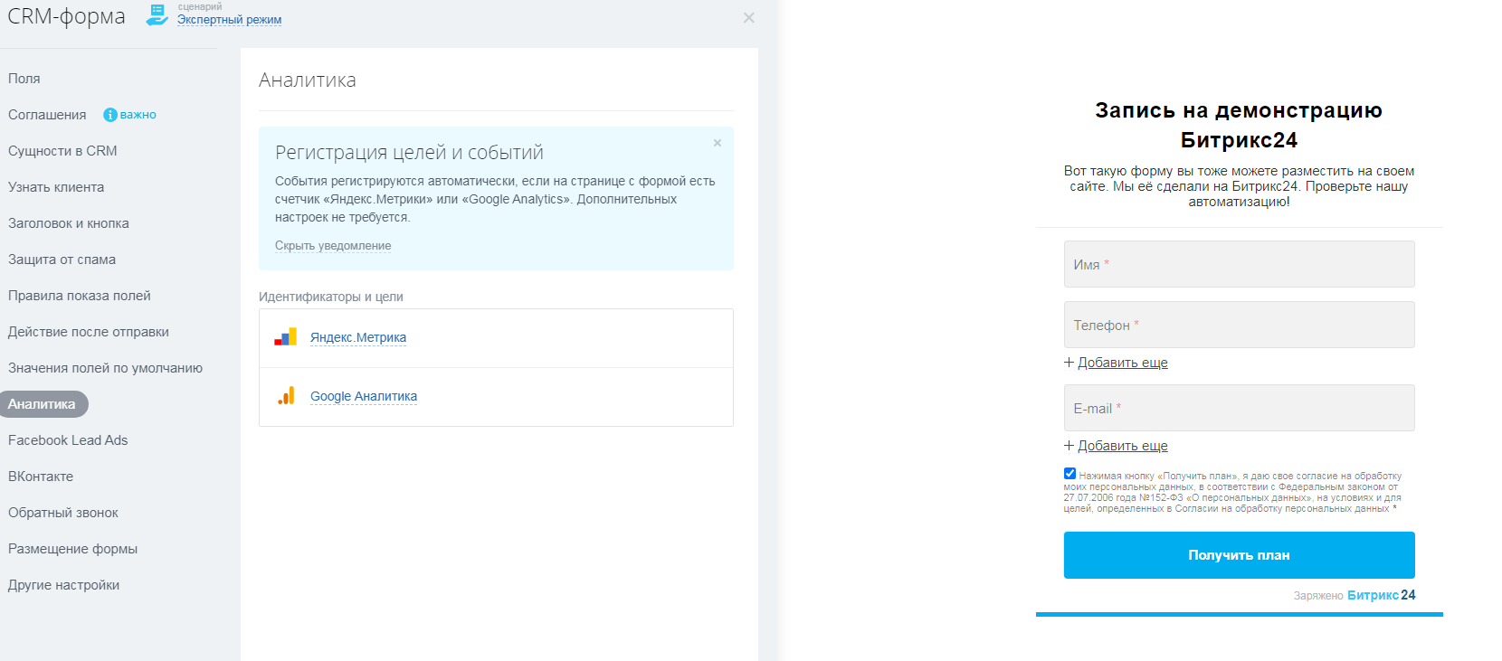Switch scenario via Экспертный режим link

(x=229, y=20)
